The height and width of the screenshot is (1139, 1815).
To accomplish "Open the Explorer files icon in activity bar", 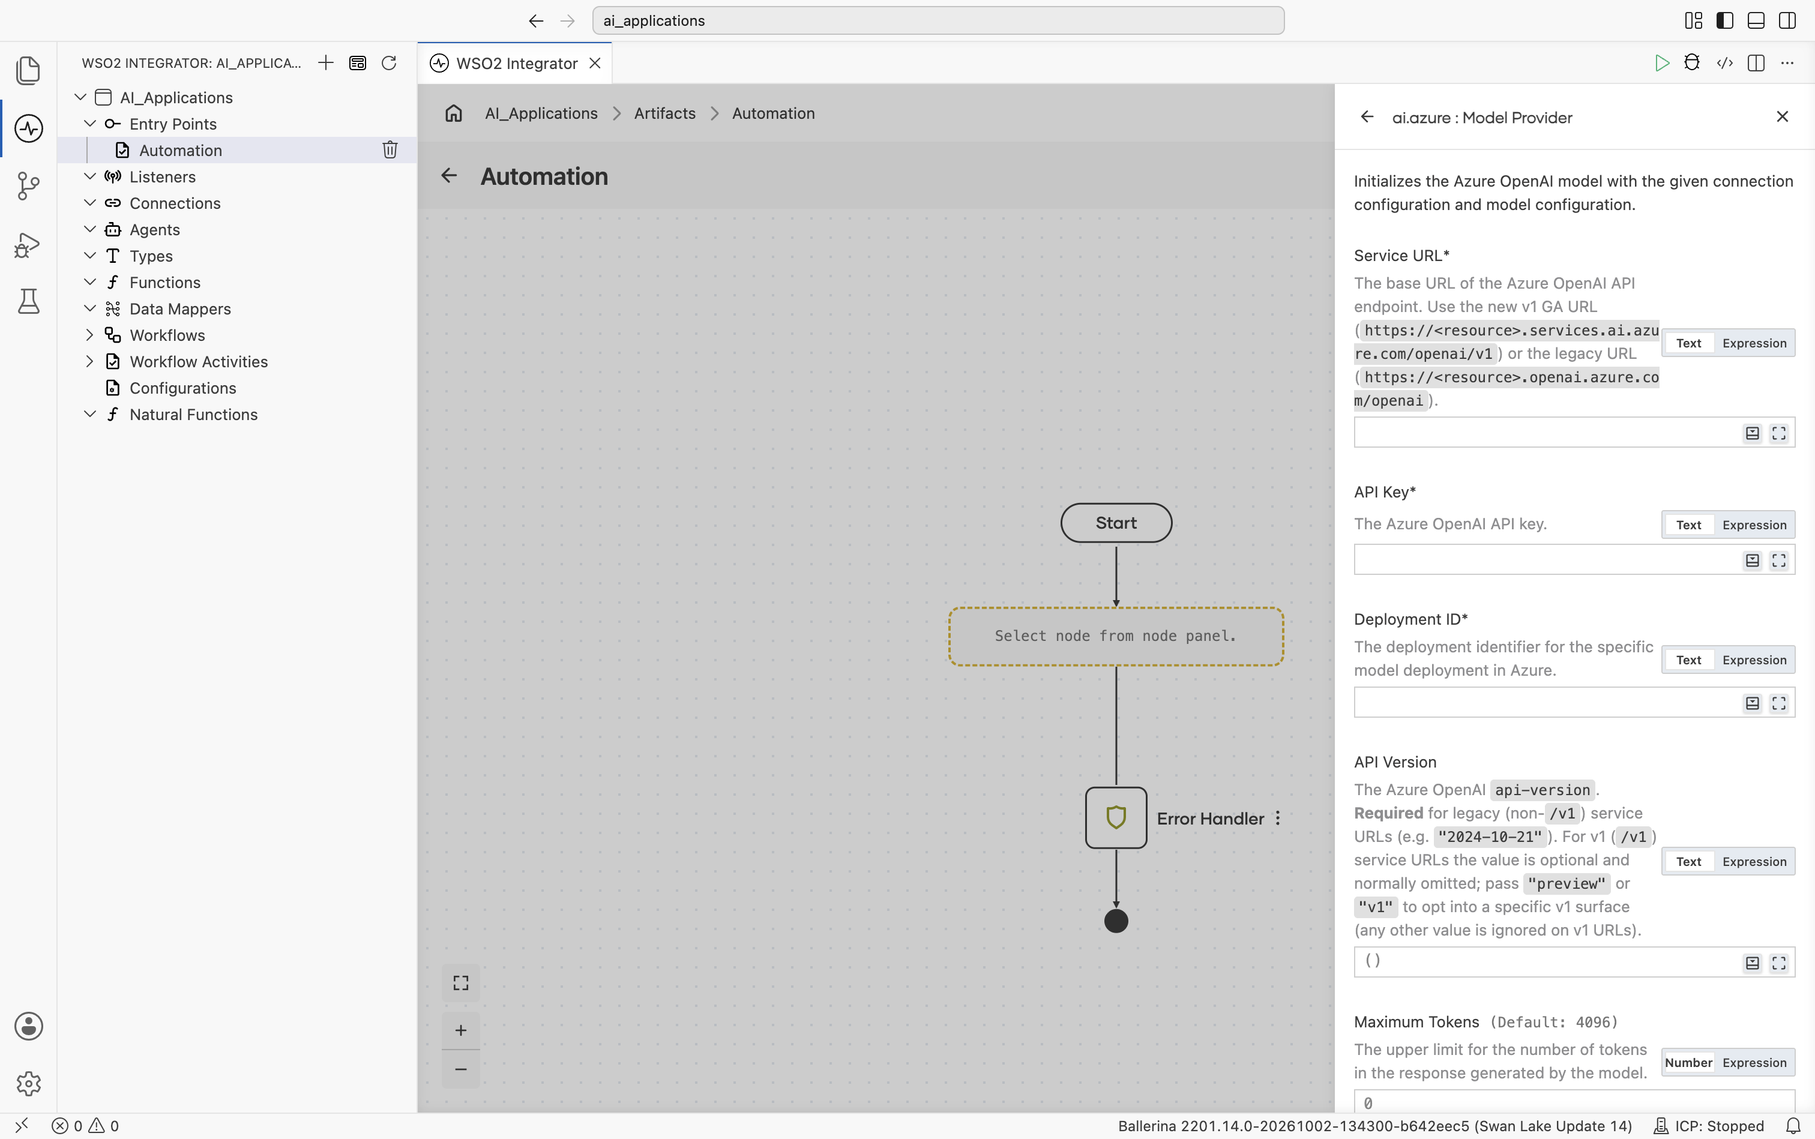I will 28,70.
